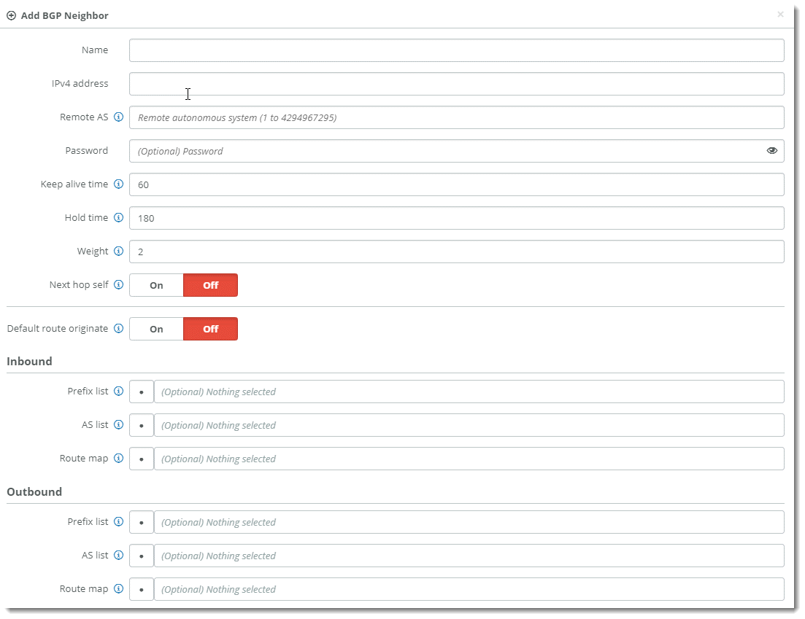The image size is (805, 619).
Task: Open the Outbound Route map dropdown
Action: [x=469, y=589]
